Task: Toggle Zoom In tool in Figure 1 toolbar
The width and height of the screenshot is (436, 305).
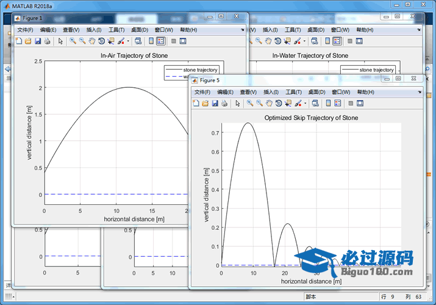Action: (73, 41)
